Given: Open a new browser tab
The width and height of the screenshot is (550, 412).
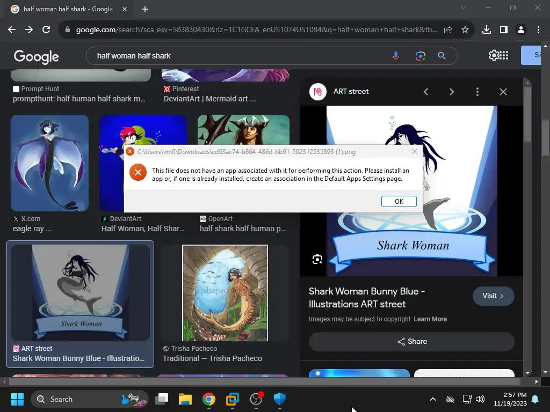Looking at the screenshot, I should tap(145, 9).
